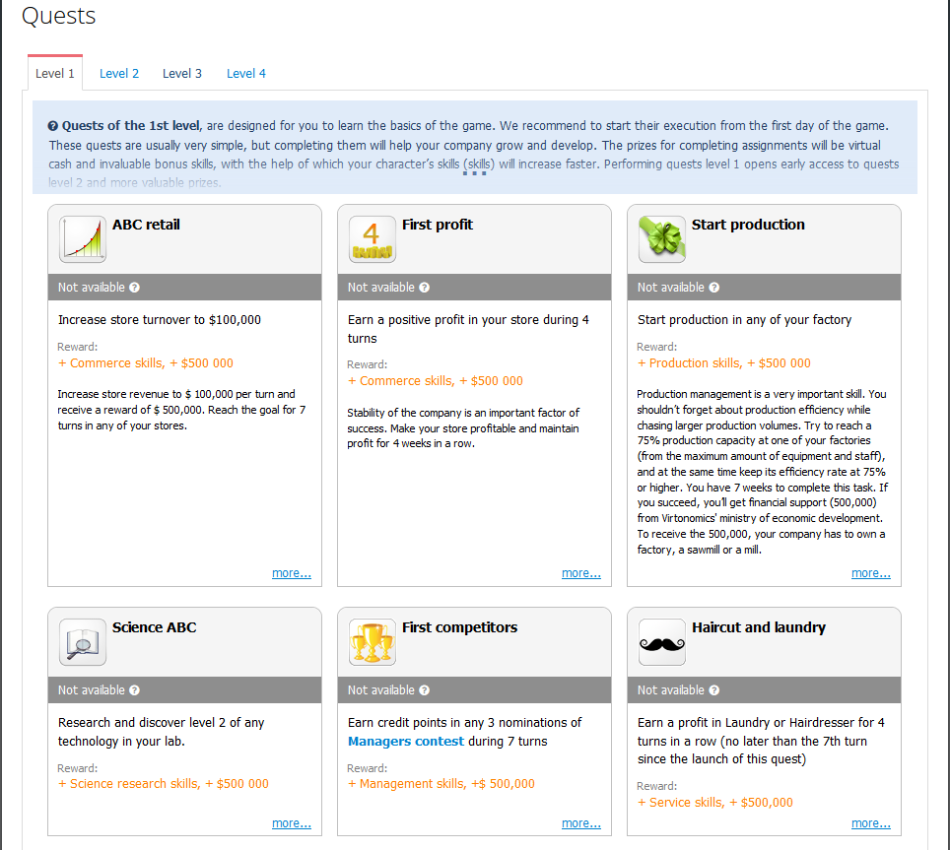
Task: Click the Start production green bow icon
Action: coord(661,239)
